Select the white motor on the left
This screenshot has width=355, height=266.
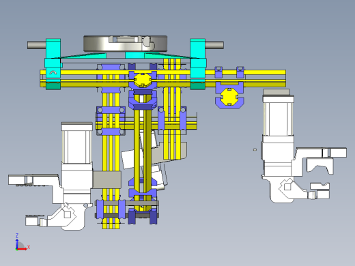pos(77,143)
